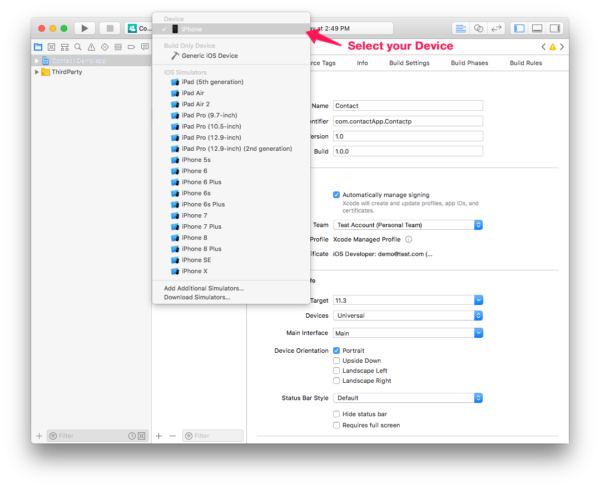
Task: Go to the previous issue arrow
Action: click(543, 47)
